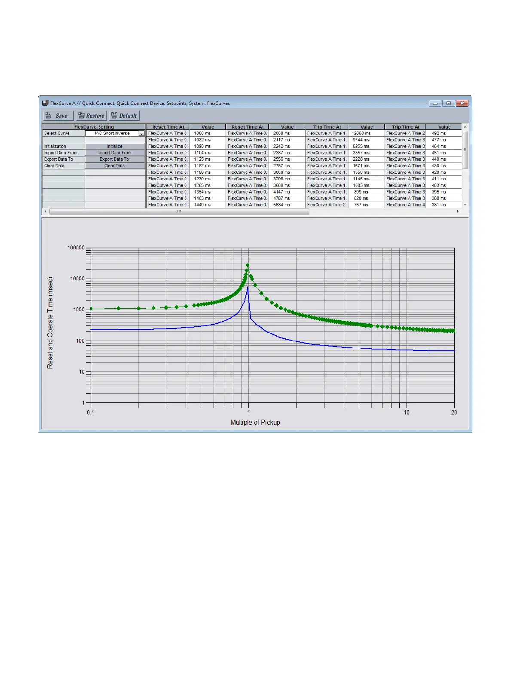The width and height of the screenshot is (526, 681).
Task: Click the Clear Data button
Action: (x=115, y=166)
